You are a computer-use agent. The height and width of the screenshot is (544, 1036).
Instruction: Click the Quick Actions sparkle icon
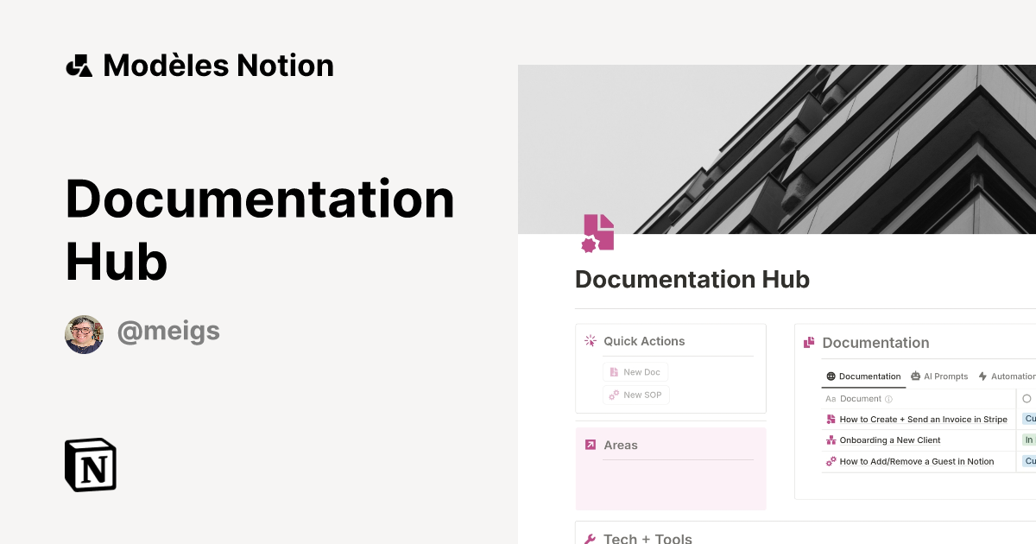coord(589,341)
